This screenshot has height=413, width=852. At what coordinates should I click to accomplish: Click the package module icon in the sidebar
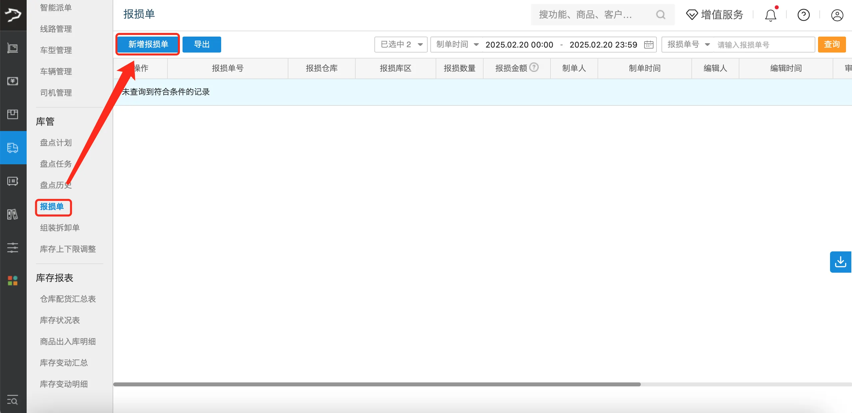[13, 114]
